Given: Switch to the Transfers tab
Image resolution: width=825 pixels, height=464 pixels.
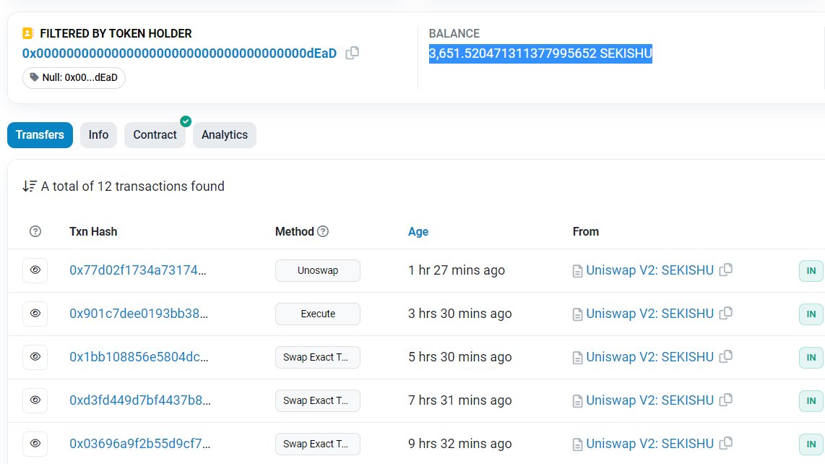Looking at the screenshot, I should [x=40, y=135].
